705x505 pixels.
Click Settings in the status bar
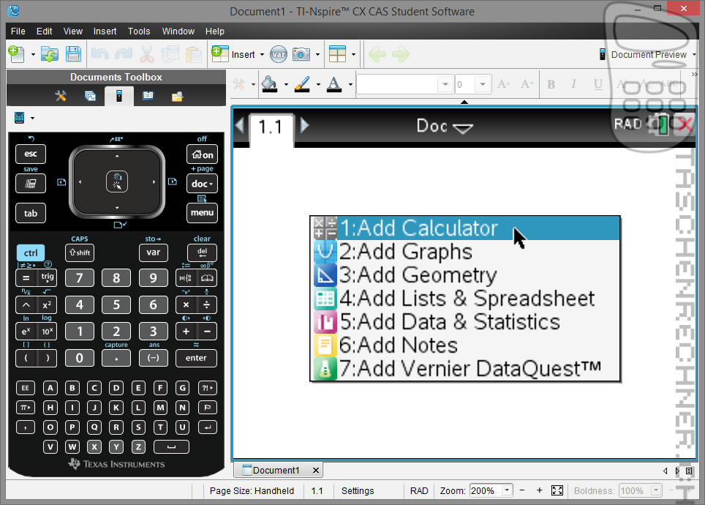(x=357, y=490)
